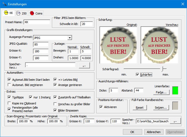Browse for the Zweite Kopie folder

[x=175, y=121]
